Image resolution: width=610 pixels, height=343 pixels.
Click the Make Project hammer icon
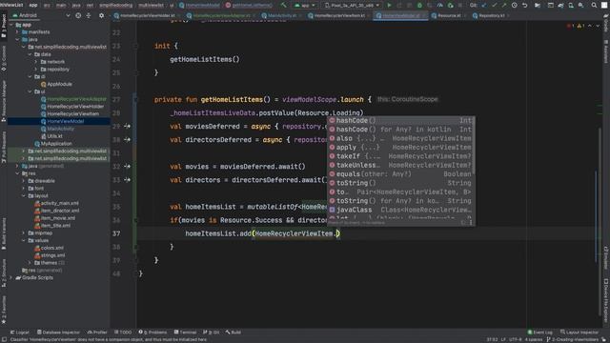(284, 6)
